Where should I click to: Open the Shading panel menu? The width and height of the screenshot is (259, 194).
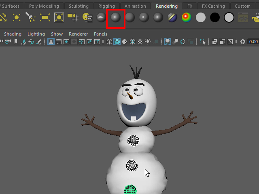click(13, 34)
